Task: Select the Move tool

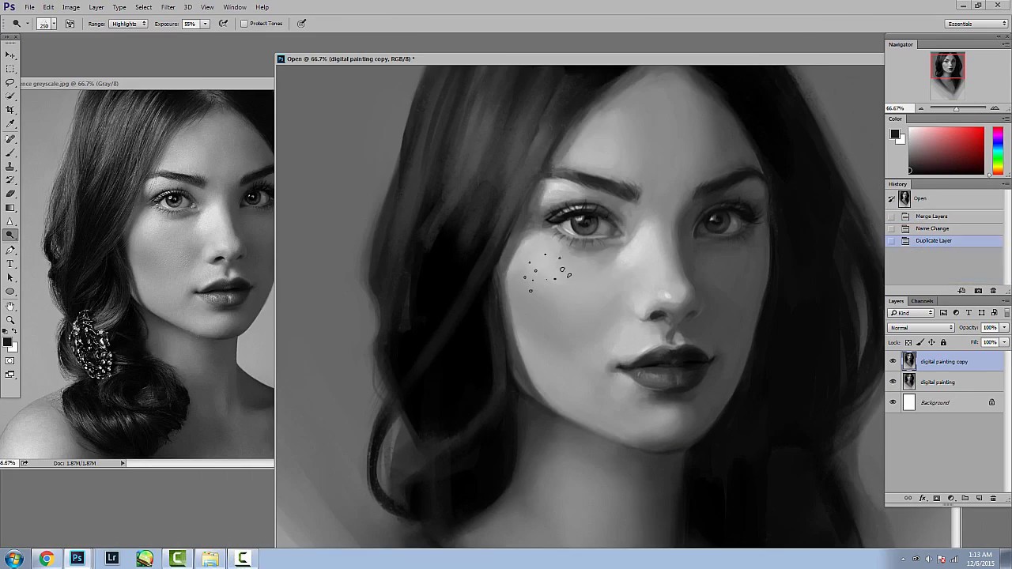Action: [10, 55]
